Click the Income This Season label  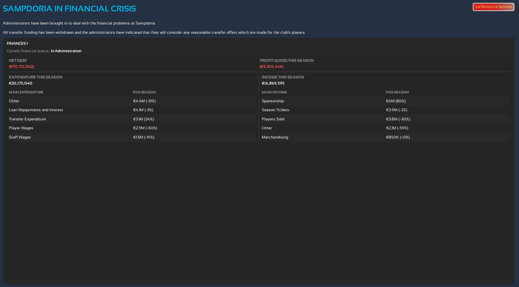tap(283, 77)
